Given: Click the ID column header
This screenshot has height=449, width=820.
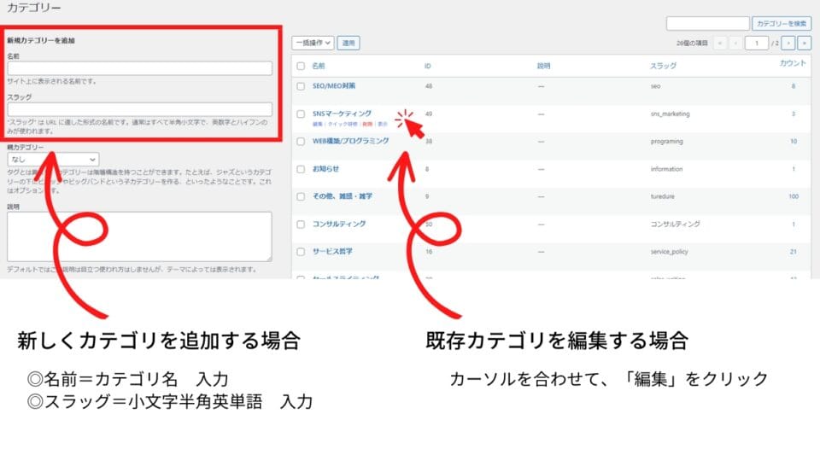Looking at the screenshot, I should 428,66.
